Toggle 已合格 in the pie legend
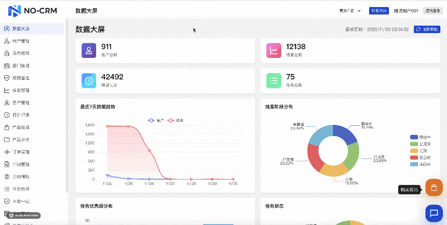 [420, 158]
